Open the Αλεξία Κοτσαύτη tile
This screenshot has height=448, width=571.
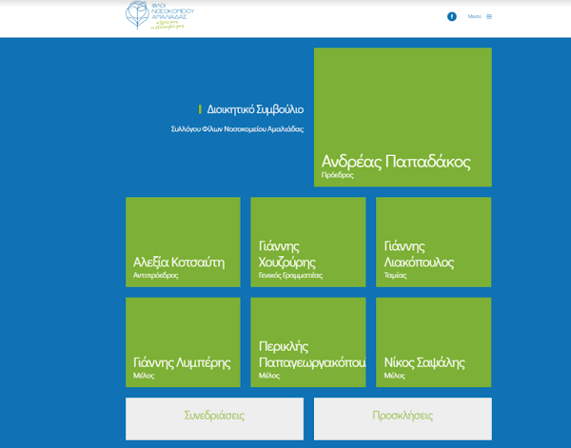(183, 242)
